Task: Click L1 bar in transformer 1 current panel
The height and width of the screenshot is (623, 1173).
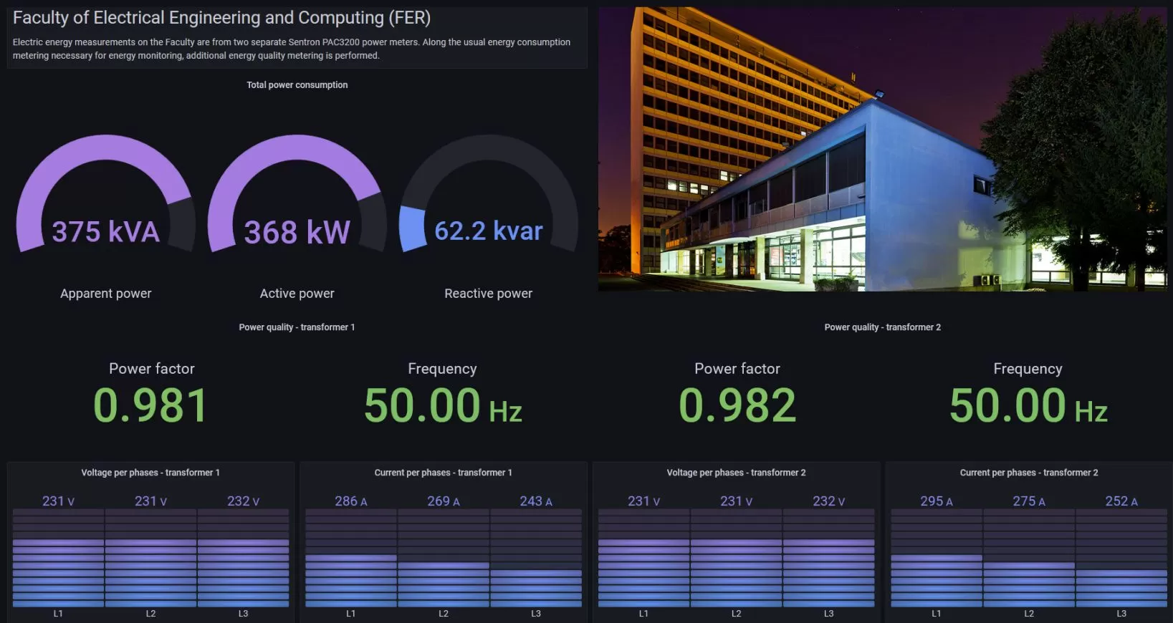Action: [x=351, y=558]
